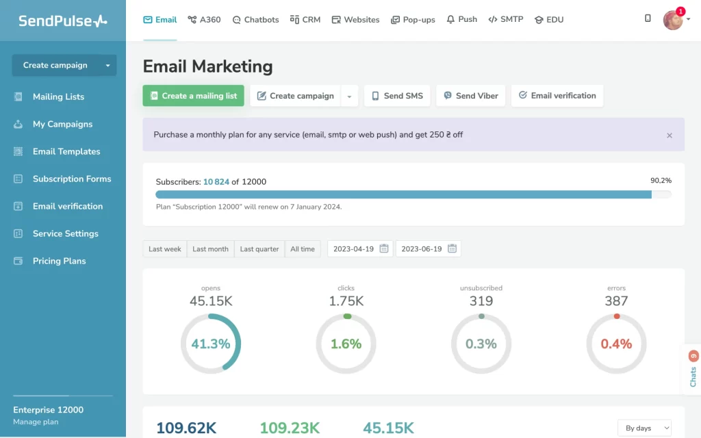This screenshot has width=701, height=438.
Task: Open the Email Templates sidebar icon
Action: [17, 151]
